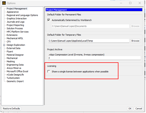Screen dimensions: 146x113
Task: Enable Share a single license between applications
Action: click(49, 72)
